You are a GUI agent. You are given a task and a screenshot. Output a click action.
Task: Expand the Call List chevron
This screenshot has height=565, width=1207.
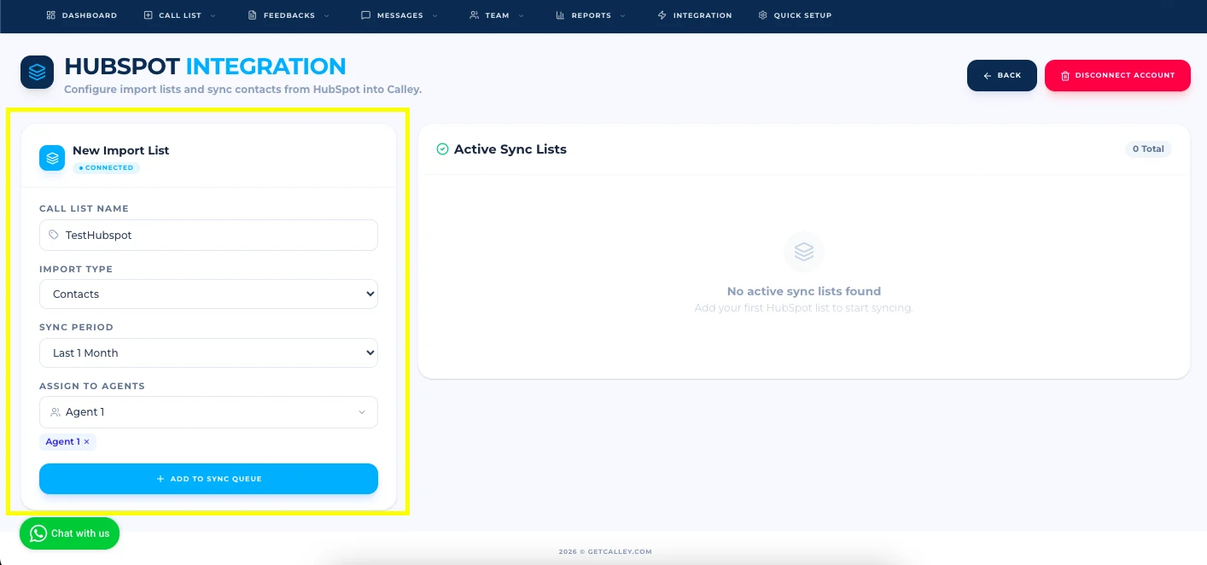tap(213, 15)
